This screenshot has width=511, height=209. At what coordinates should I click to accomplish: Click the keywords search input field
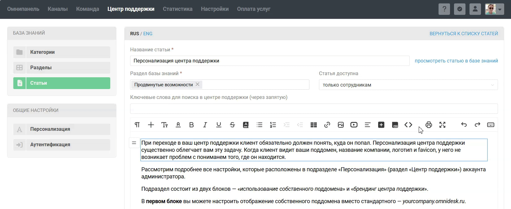tap(314, 109)
